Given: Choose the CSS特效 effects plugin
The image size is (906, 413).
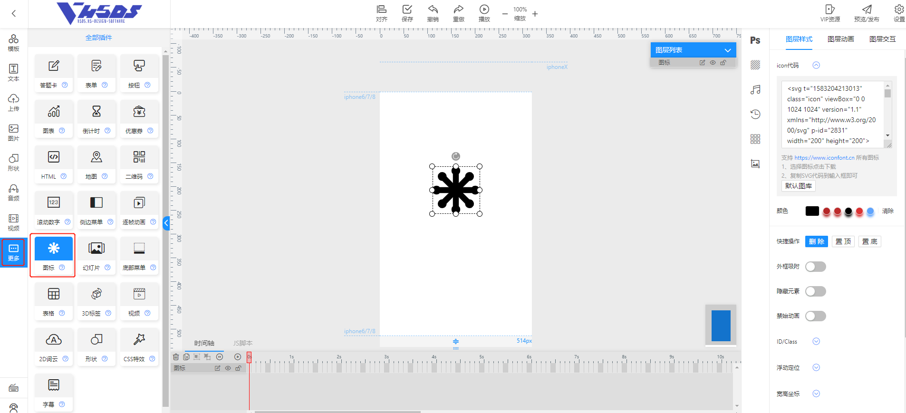Looking at the screenshot, I should pos(139,346).
